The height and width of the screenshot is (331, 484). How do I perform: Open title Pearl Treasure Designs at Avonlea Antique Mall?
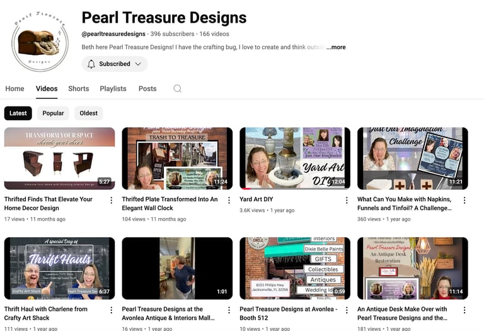pyautogui.click(x=168, y=313)
